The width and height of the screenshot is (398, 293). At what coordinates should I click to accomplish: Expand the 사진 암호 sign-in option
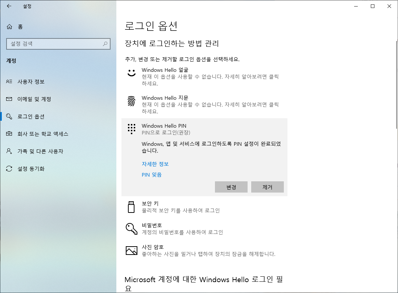tap(204, 250)
